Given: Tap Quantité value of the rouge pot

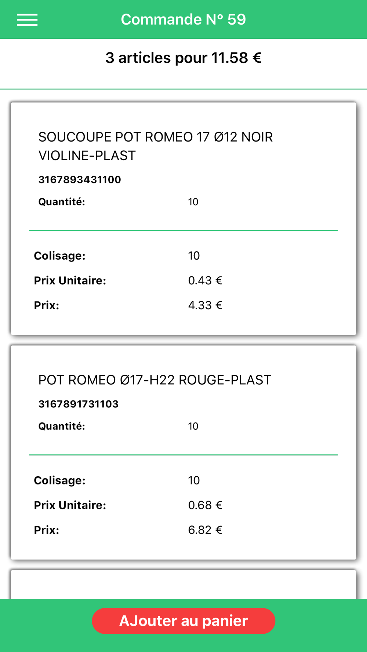Looking at the screenshot, I should 193,426.
